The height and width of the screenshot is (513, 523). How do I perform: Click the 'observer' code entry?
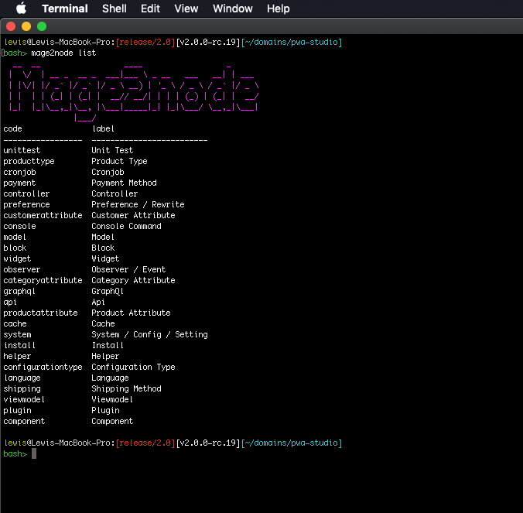(22, 270)
